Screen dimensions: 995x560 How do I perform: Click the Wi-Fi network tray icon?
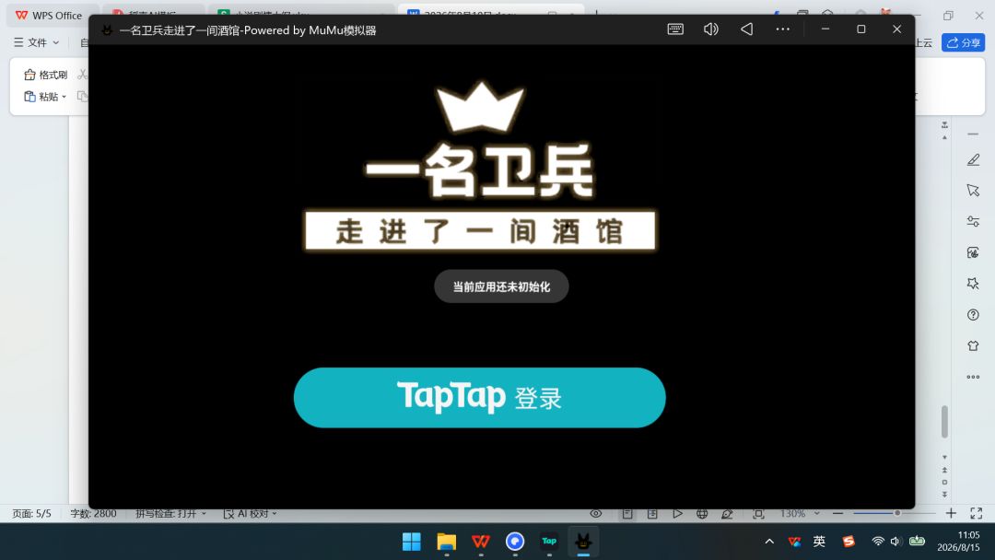tap(878, 542)
